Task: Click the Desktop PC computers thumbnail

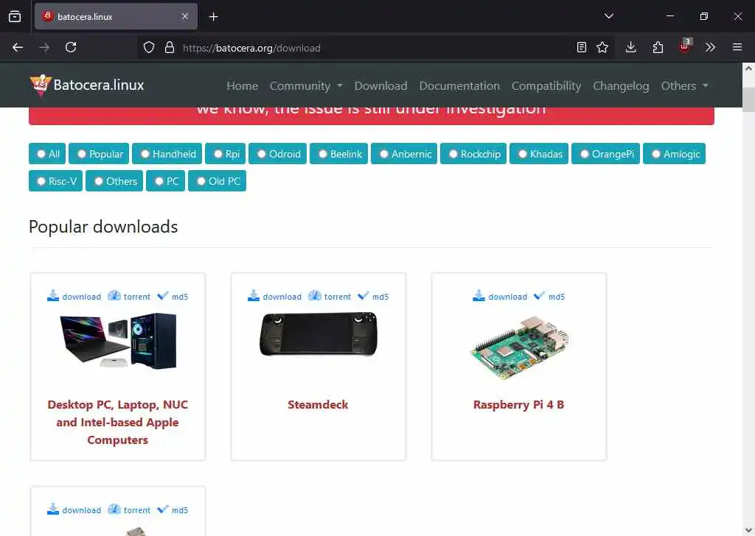Action: coord(118,341)
